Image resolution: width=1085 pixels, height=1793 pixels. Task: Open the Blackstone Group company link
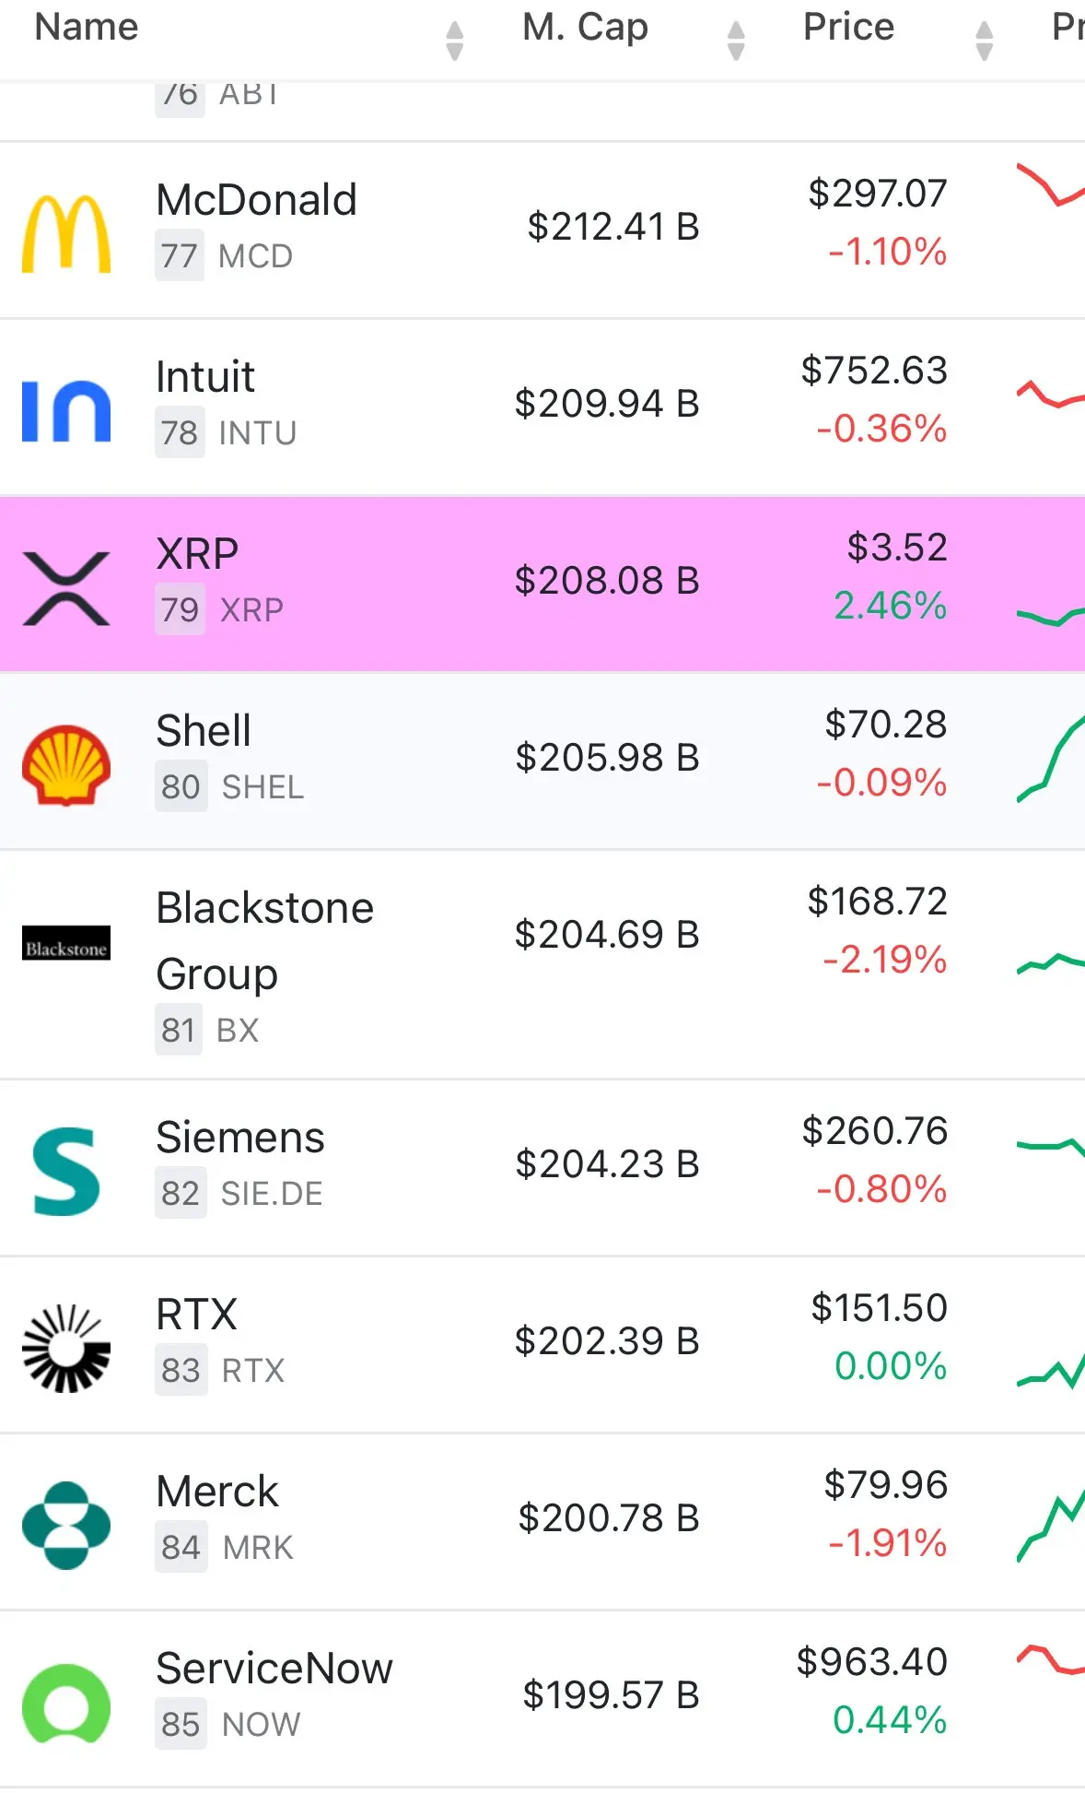click(x=265, y=941)
